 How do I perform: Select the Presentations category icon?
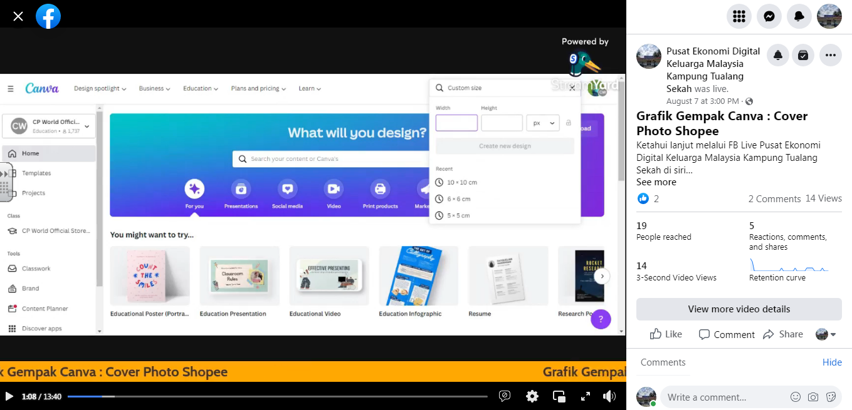pos(241,189)
